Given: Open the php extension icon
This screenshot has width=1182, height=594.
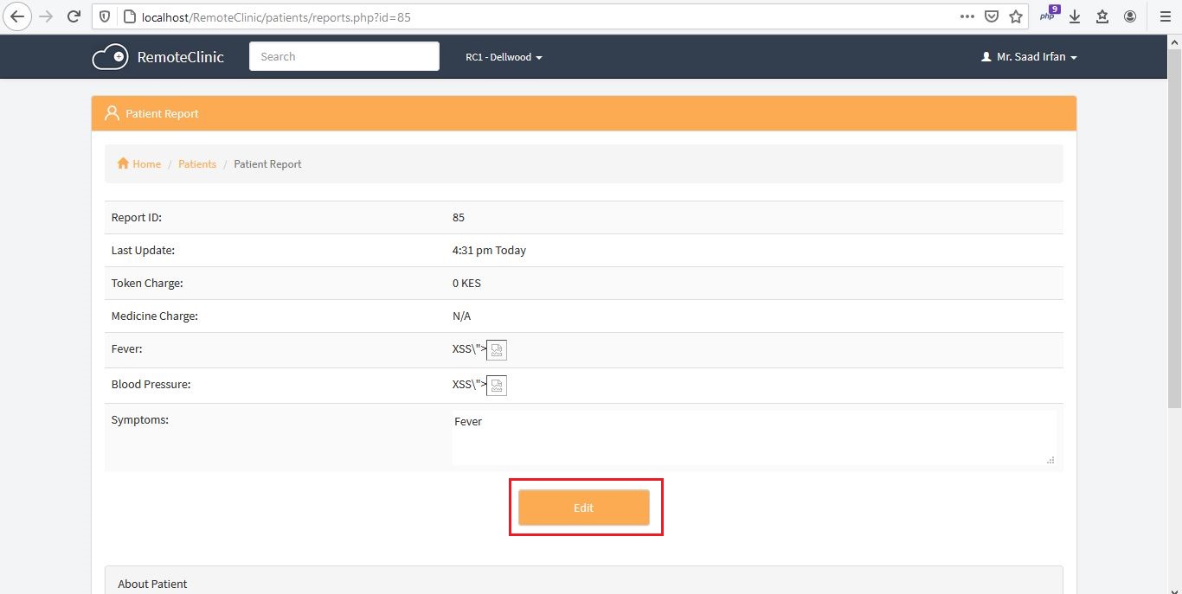Looking at the screenshot, I should [1049, 15].
